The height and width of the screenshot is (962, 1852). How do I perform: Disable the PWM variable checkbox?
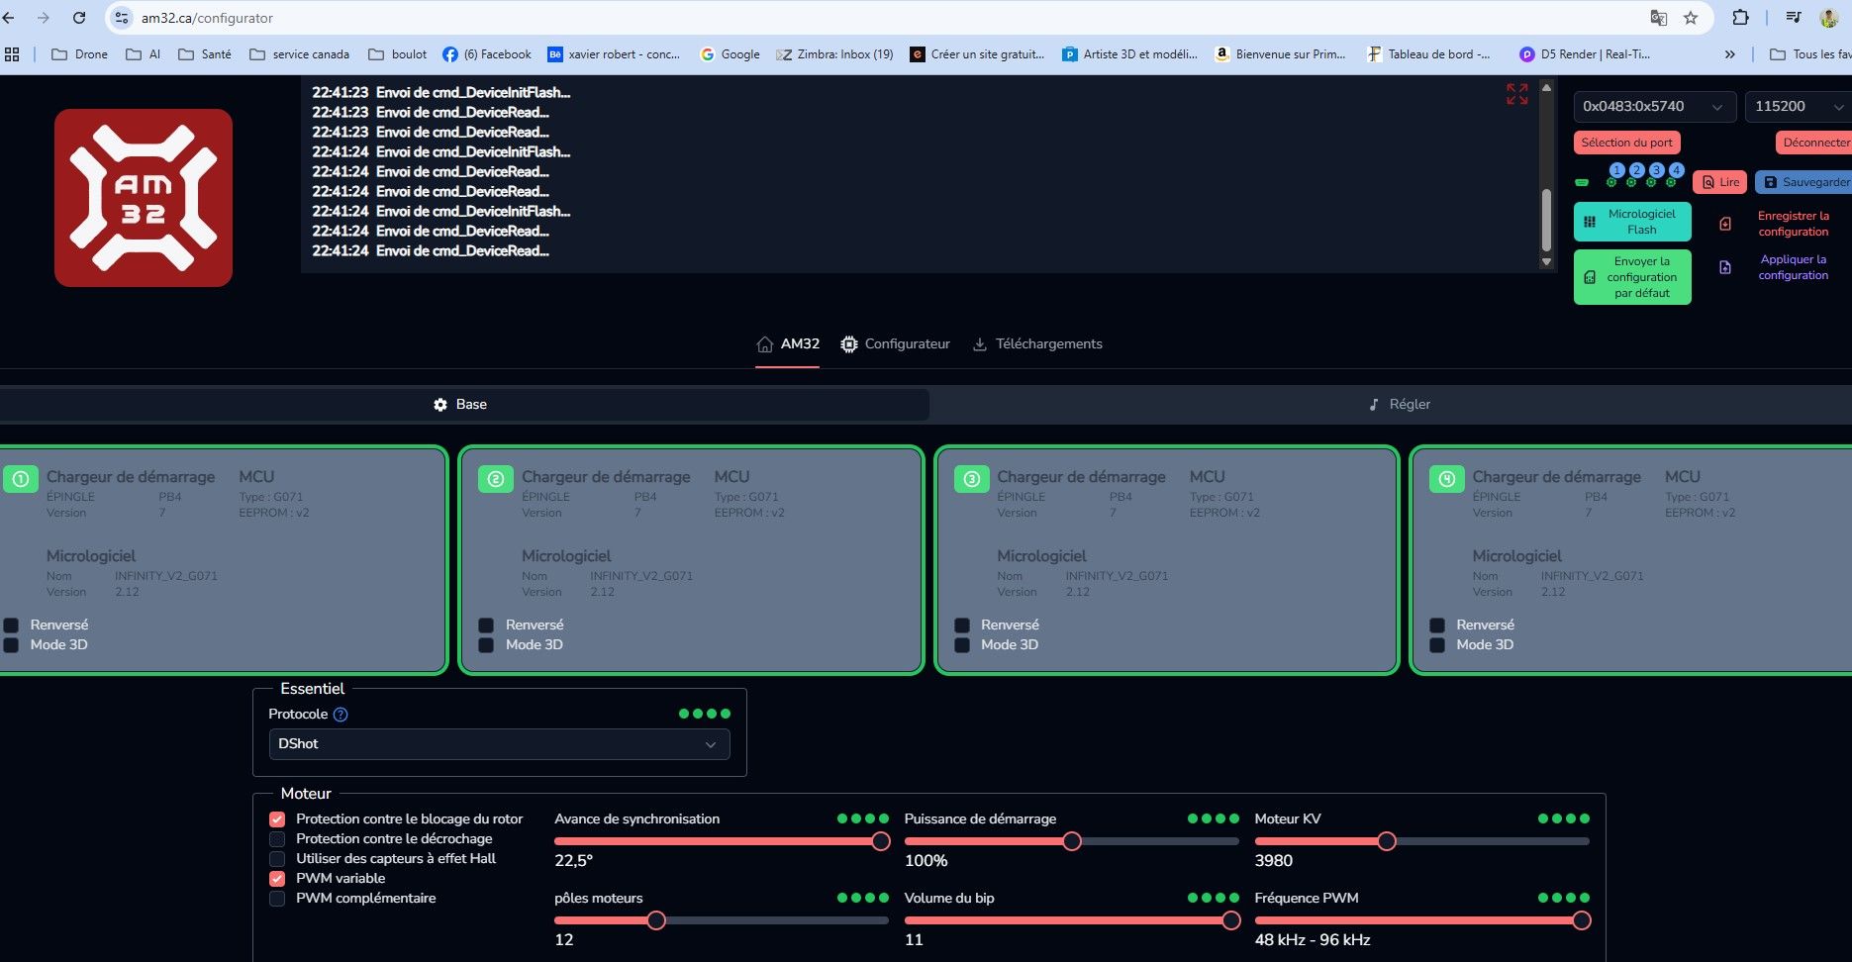click(x=277, y=879)
